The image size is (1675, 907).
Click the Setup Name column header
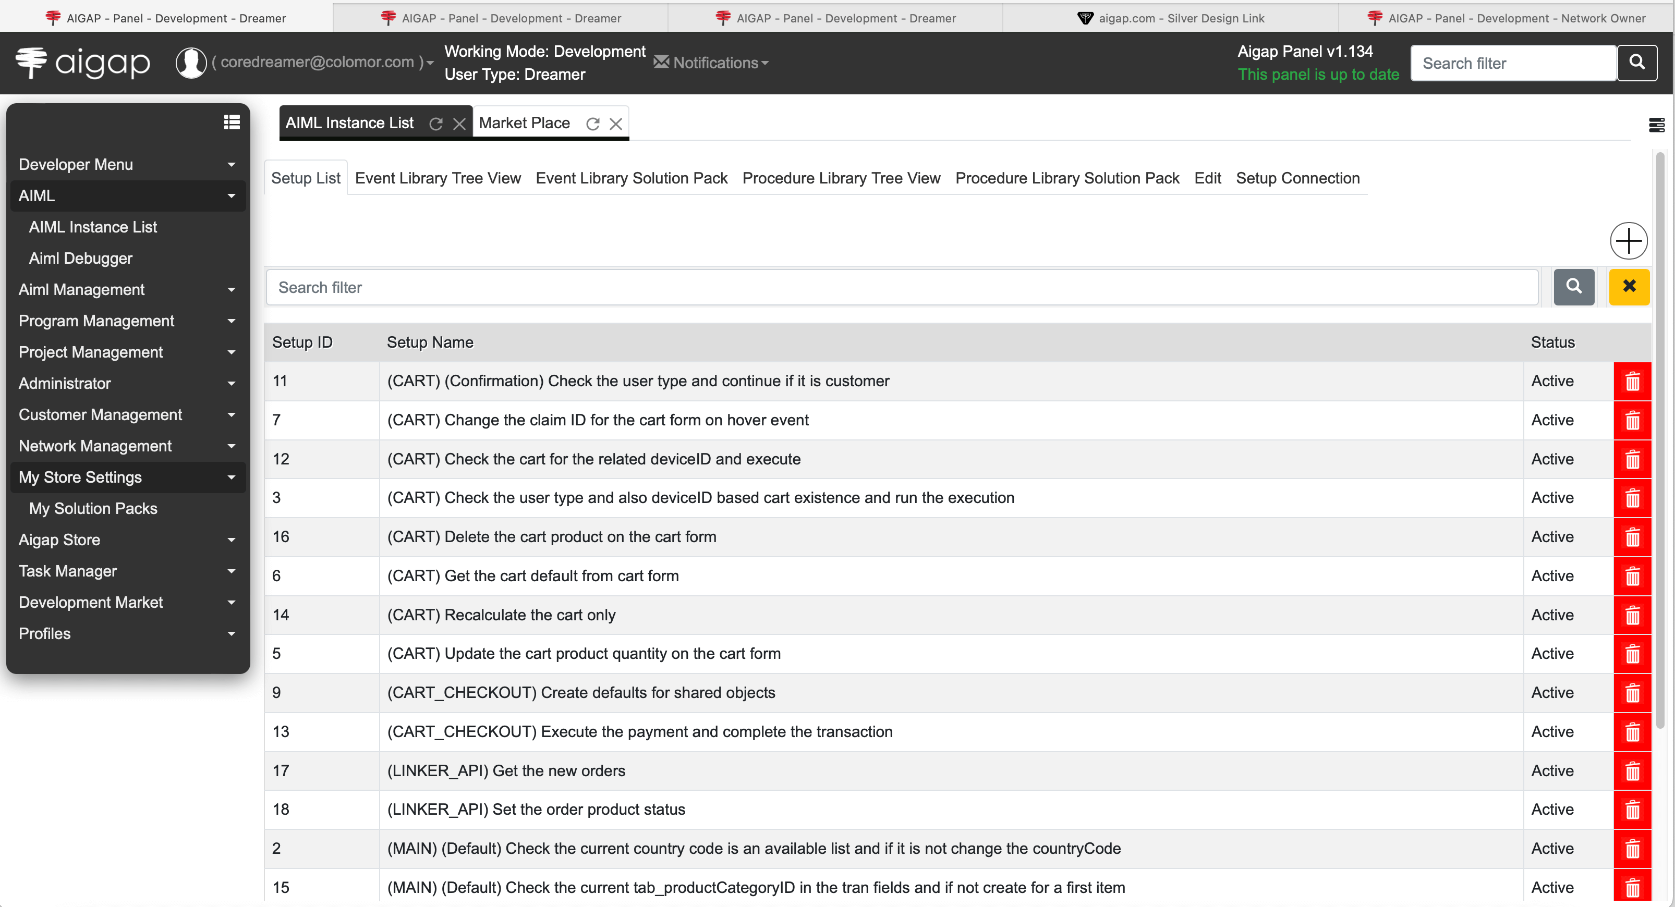430,342
